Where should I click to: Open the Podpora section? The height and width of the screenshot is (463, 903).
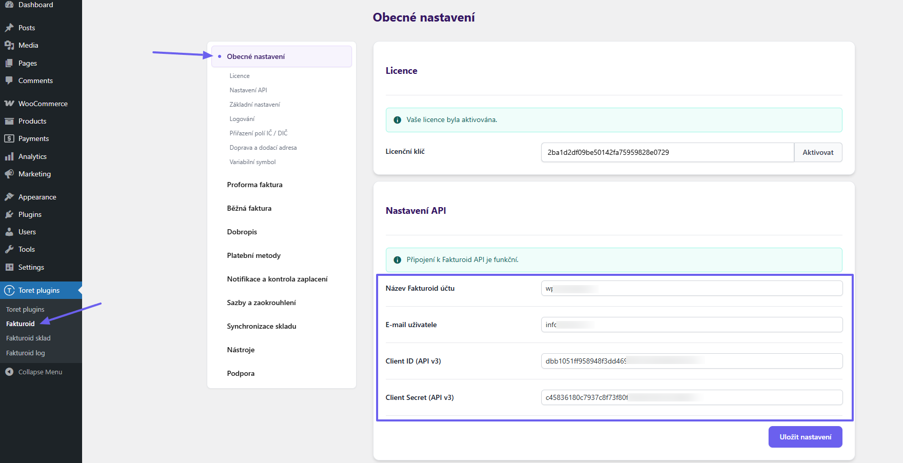[241, 373]
